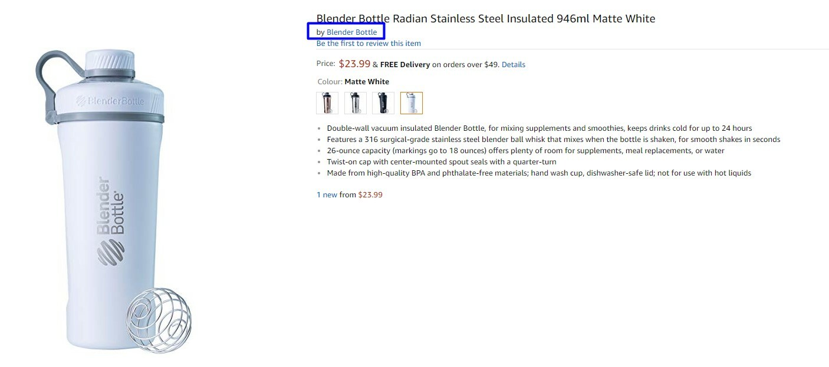829x367 pixels.
Task: Choose the black bottle colour swatch
Action: coord(383,103)
